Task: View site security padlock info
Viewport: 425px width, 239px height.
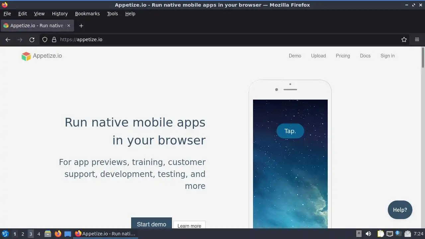Action: tap(54, 40)
